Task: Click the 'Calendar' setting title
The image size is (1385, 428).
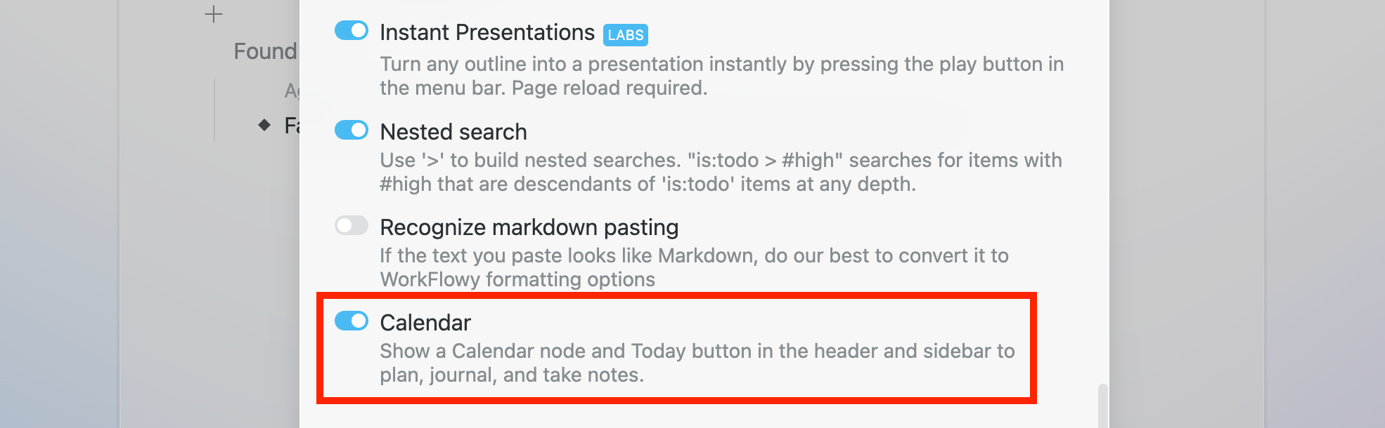Action: pos(425,323)
